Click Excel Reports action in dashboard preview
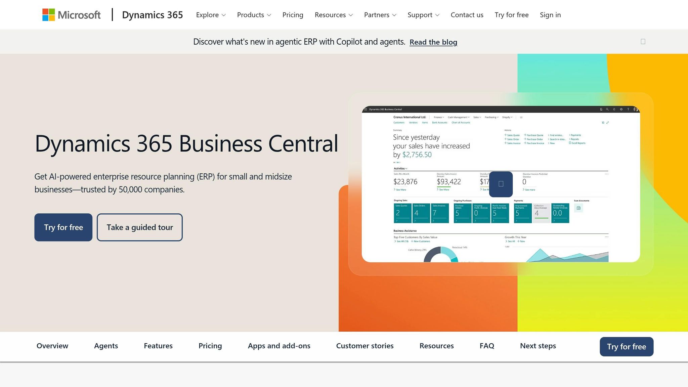 pos(577,143)
